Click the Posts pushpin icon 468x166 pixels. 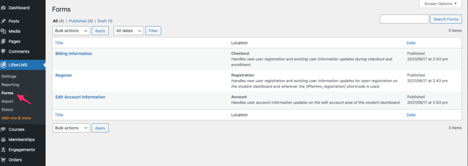pyautogui.click(x=3, y=21)
